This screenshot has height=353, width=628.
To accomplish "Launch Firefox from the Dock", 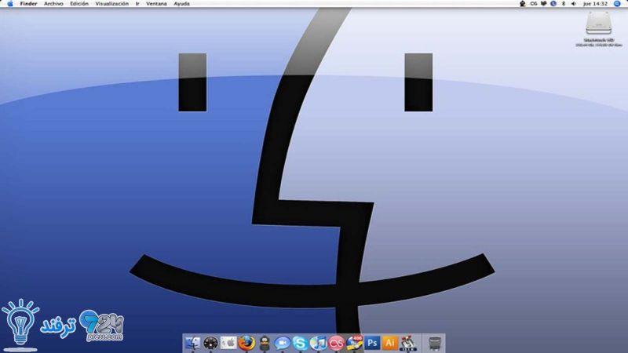I will pos(246,343).
